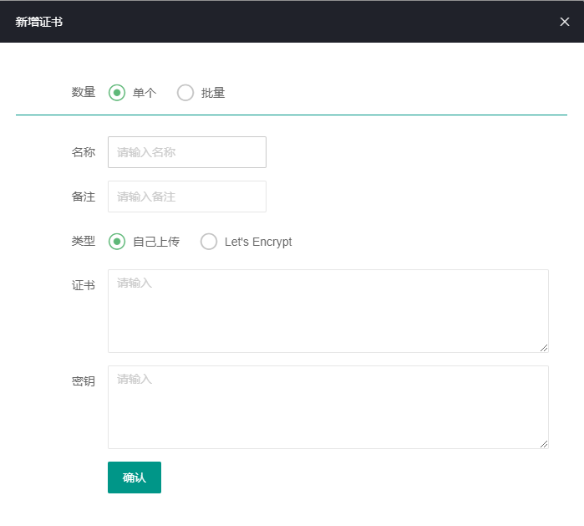Click the 证书 field label
This screenshot has height=526, width=584.
coord(84,285)
